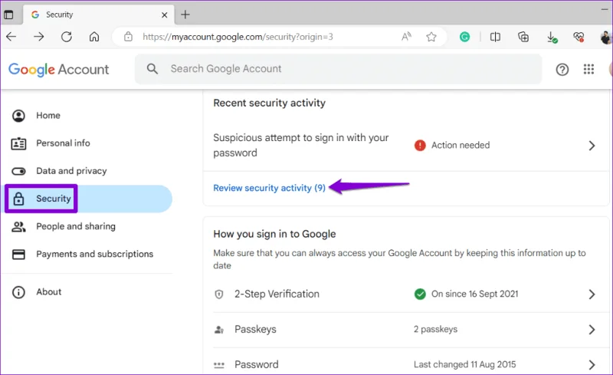Click the profile avatar in browser toolbar

point(606,37)
